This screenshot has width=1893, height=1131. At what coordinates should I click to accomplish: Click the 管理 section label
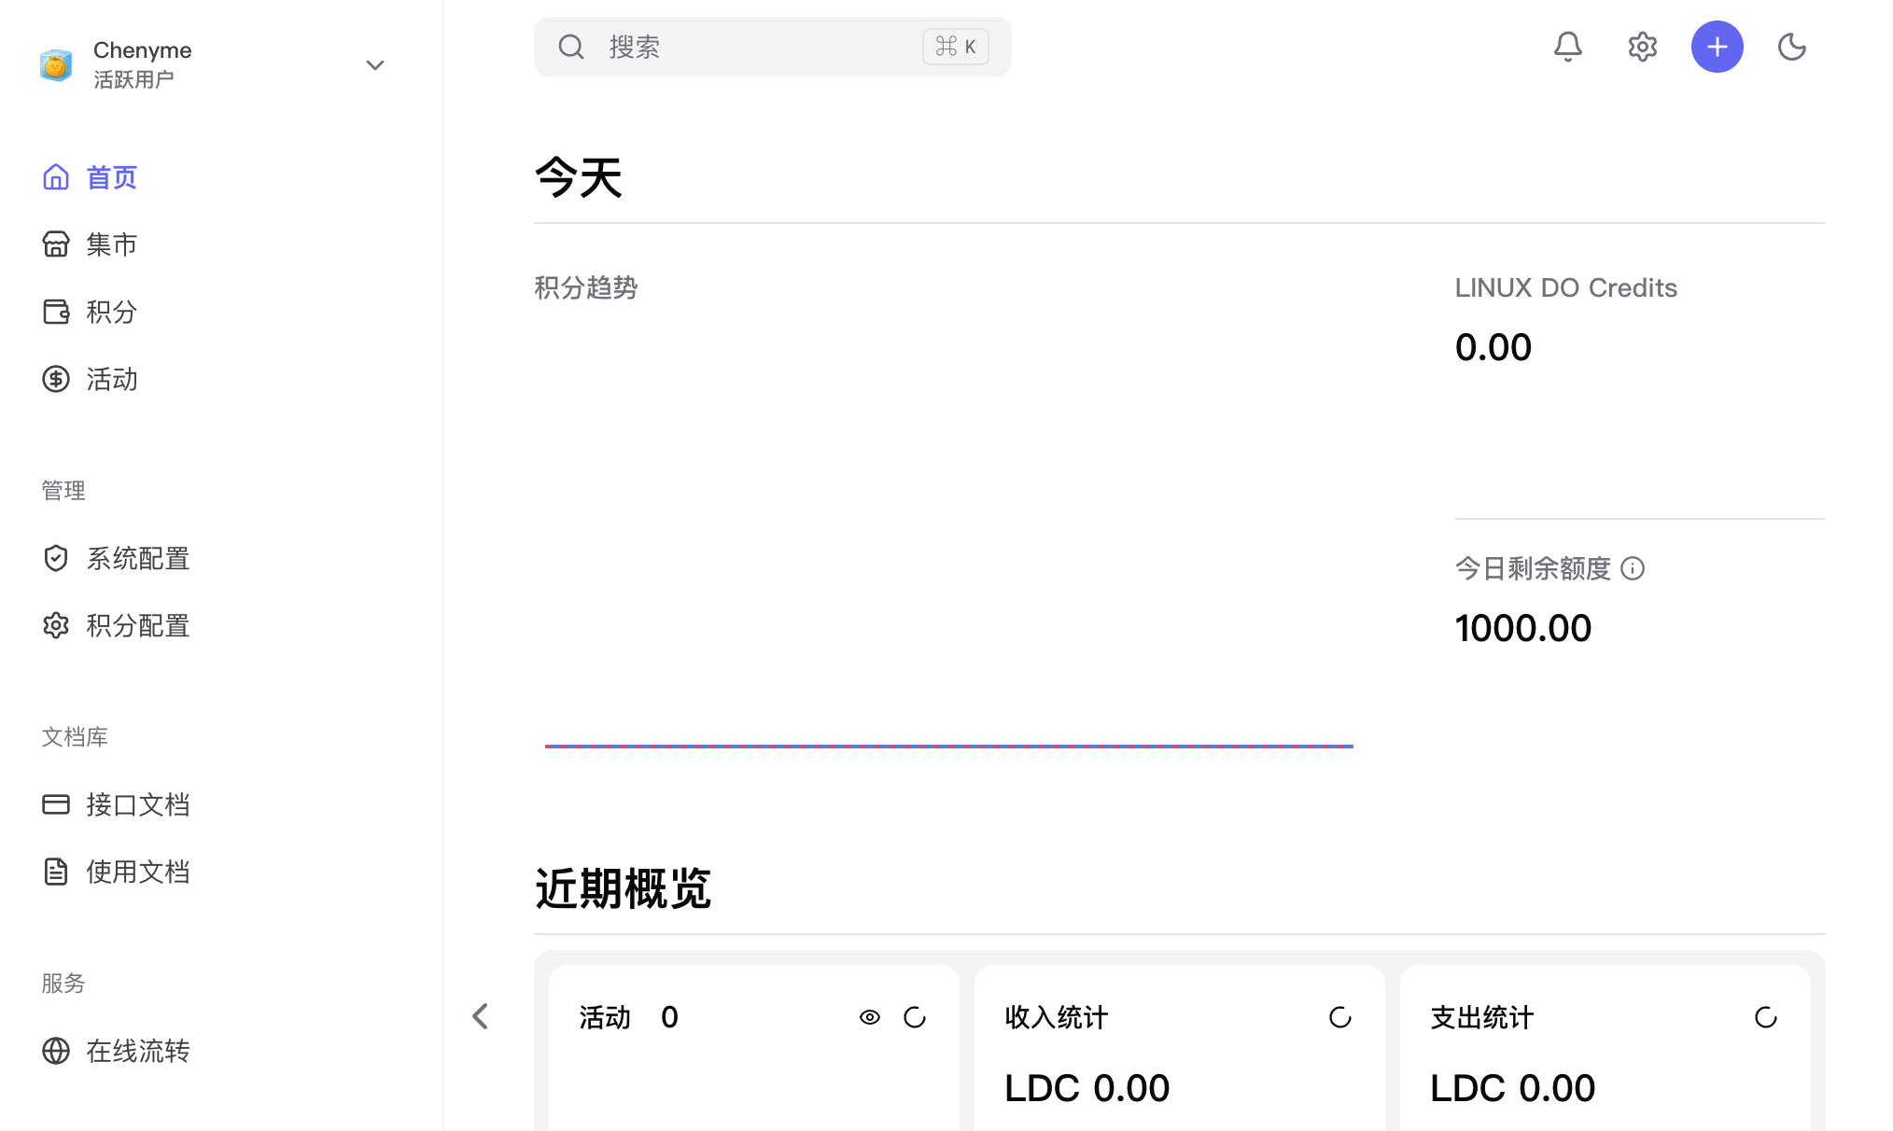point(63,490)
